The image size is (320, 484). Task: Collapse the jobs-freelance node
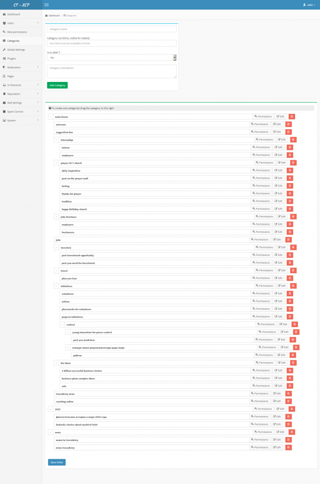click(56, 216)
